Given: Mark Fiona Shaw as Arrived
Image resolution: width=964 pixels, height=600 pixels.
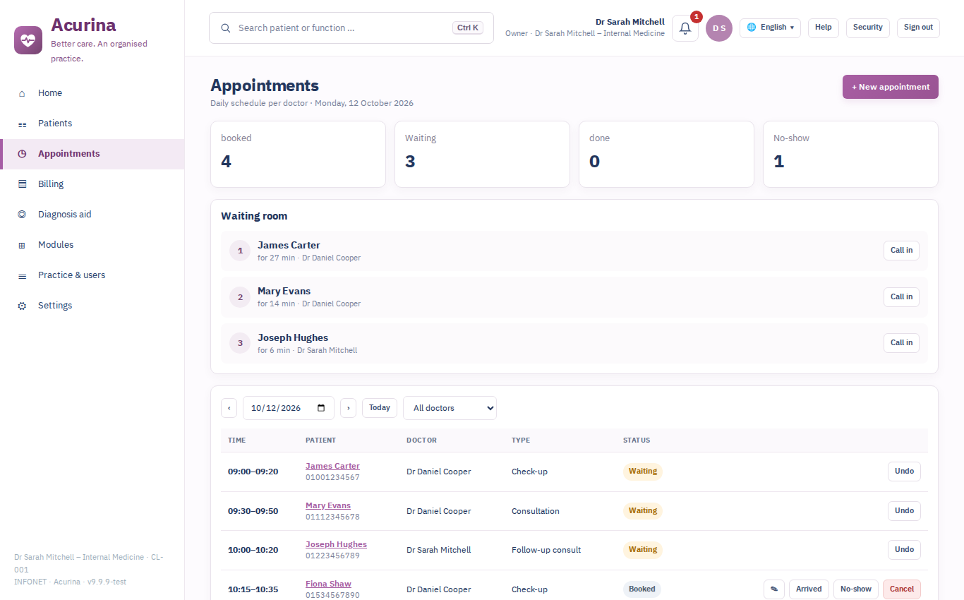Looking at the screenshot, I should coord(809,589).
